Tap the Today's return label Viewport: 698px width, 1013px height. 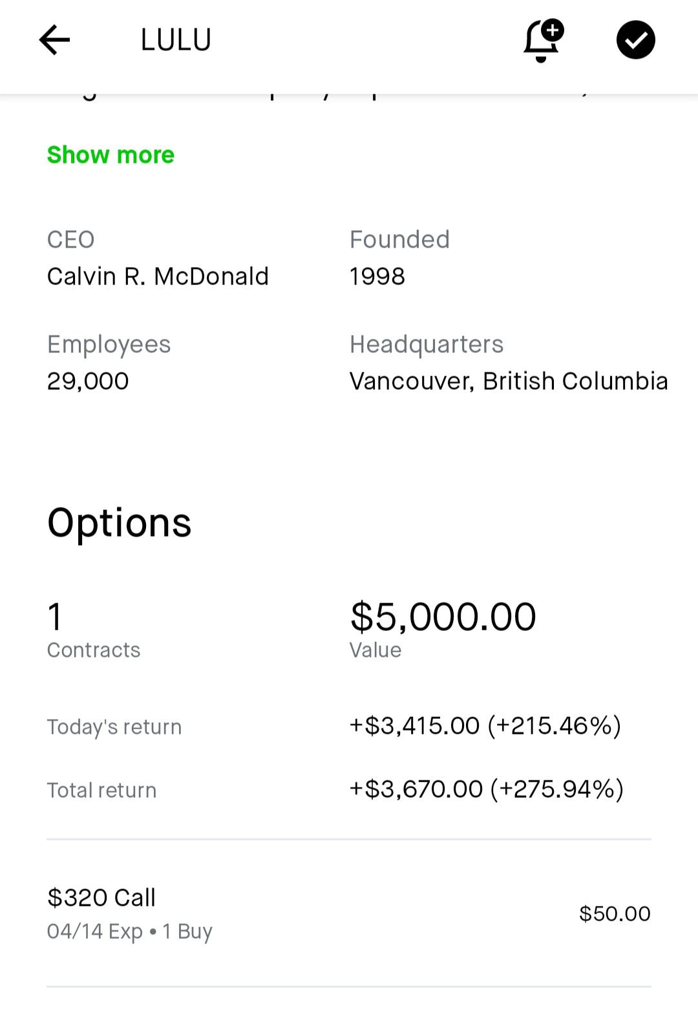[x=114, y=727]
